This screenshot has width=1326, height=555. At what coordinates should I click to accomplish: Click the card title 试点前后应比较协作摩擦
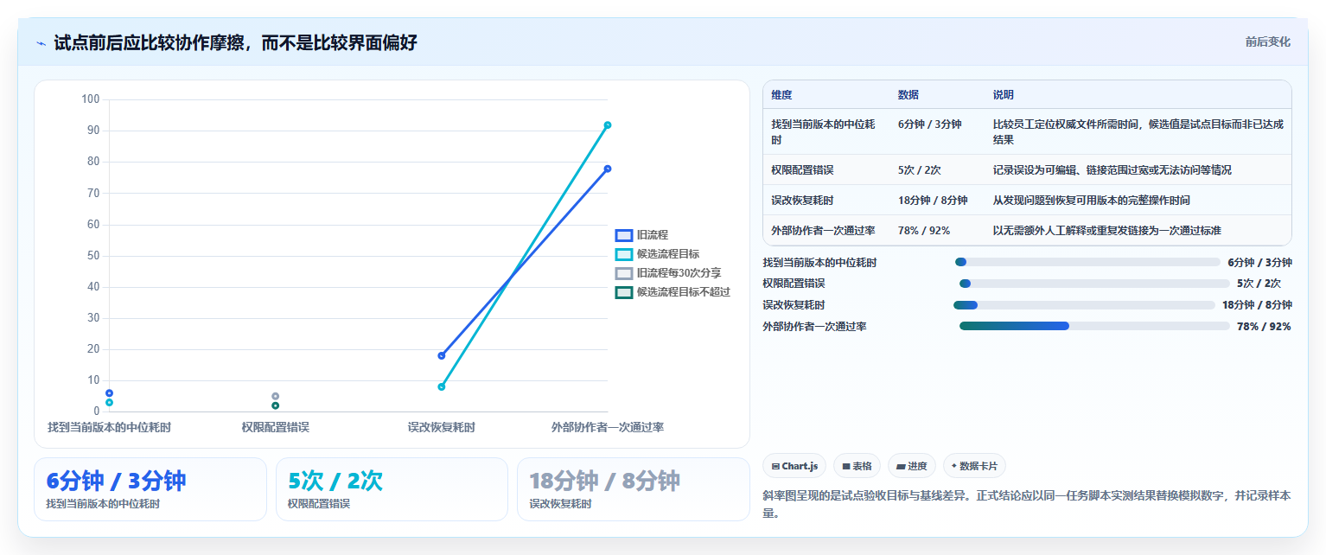pyautogui.click(x=235, y=42)
